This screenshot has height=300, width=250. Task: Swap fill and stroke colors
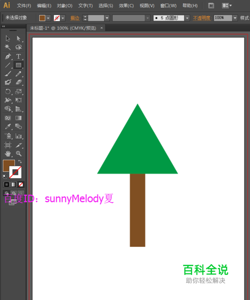pyautogui.click(x=20, y=162)
